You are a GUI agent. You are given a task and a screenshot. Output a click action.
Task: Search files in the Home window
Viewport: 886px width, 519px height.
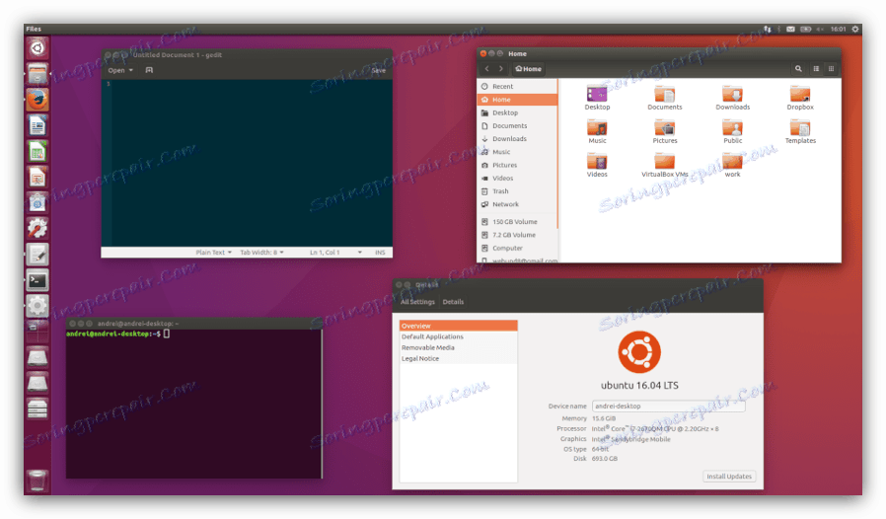tap(798, 69)
